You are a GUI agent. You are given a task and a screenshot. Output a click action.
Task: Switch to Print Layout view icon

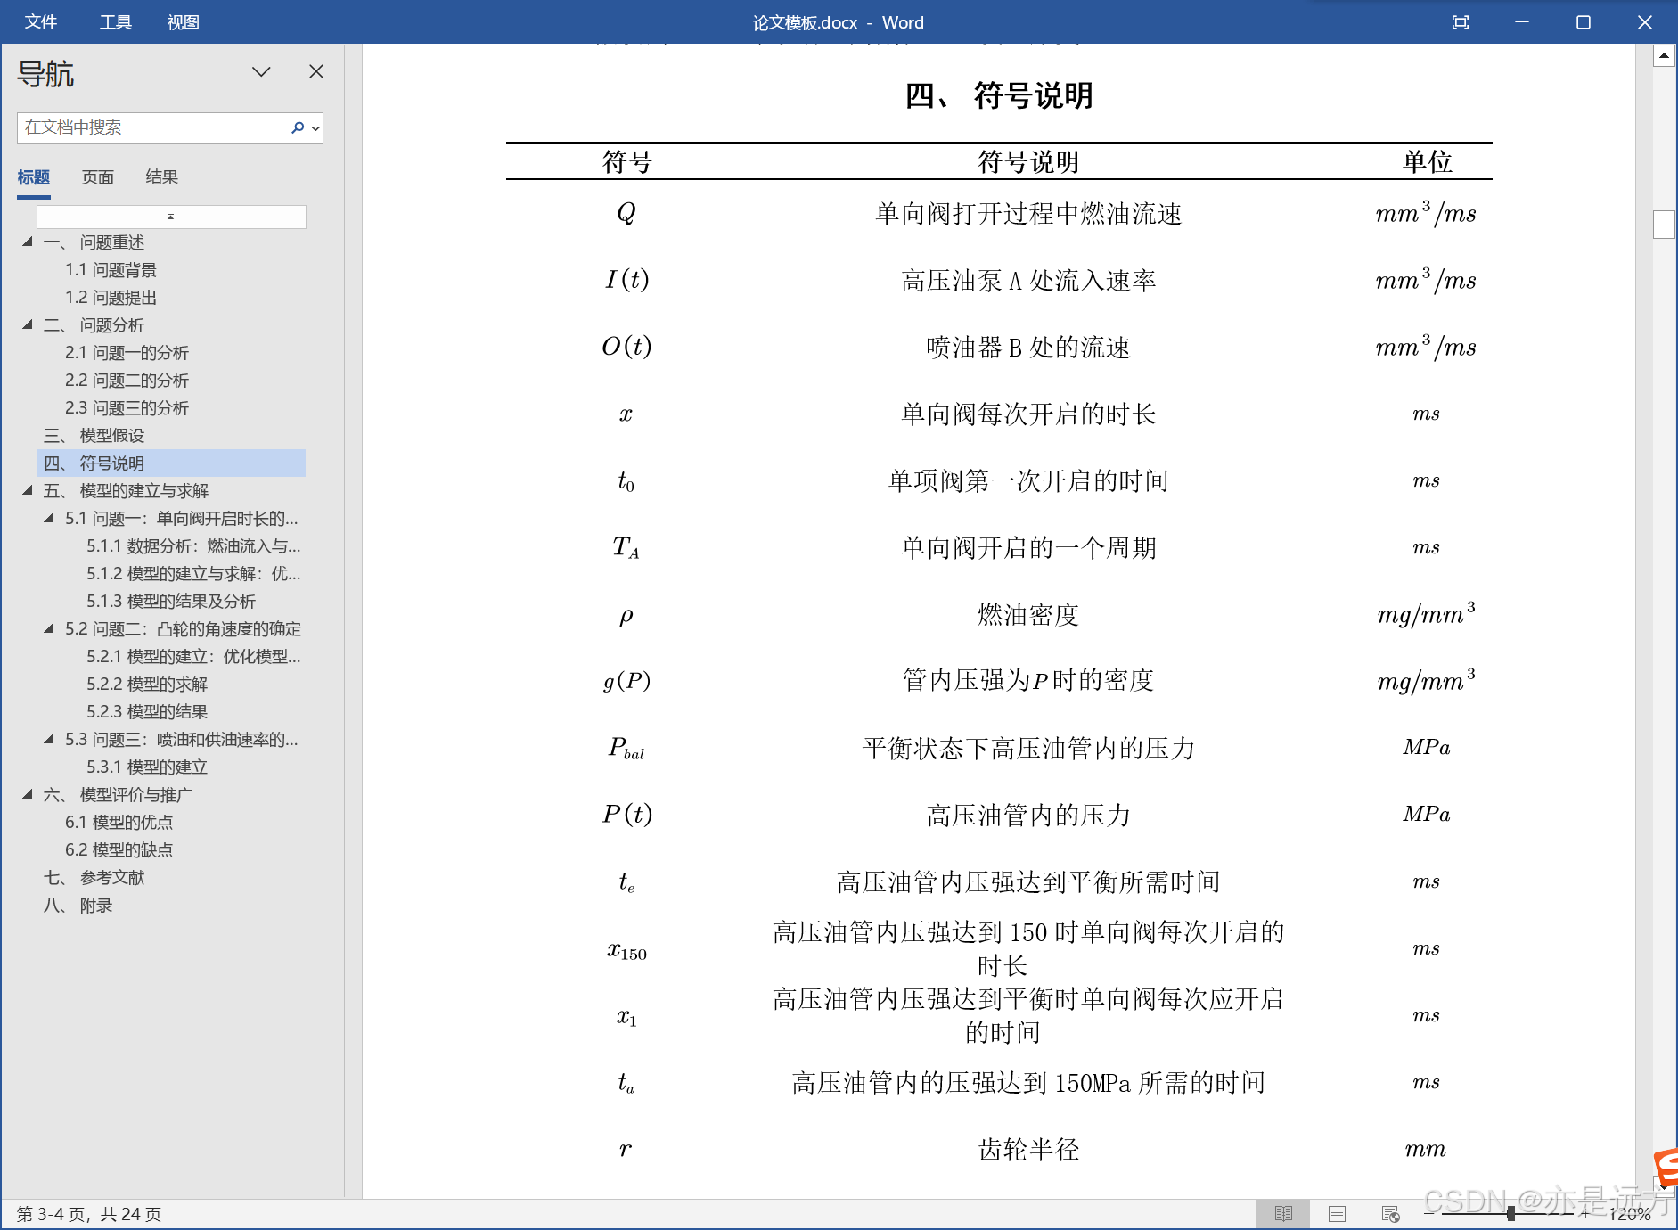coord(1337,1214)
